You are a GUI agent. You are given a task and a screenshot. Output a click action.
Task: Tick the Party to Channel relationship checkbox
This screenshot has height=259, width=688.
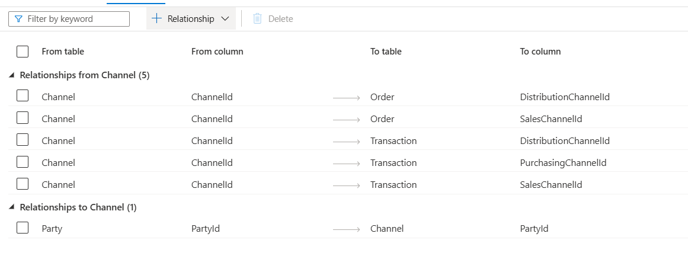[23, 228]
